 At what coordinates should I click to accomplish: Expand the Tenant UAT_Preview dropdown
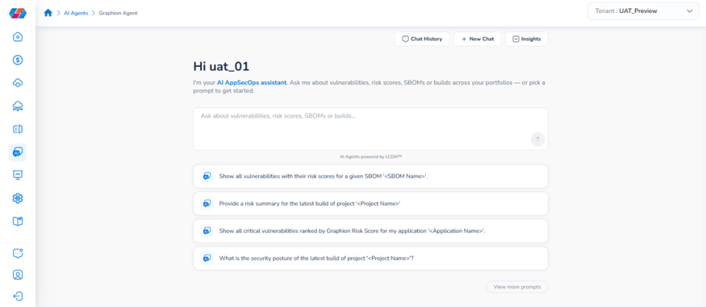pyautogui.click(x=643, y=11)
